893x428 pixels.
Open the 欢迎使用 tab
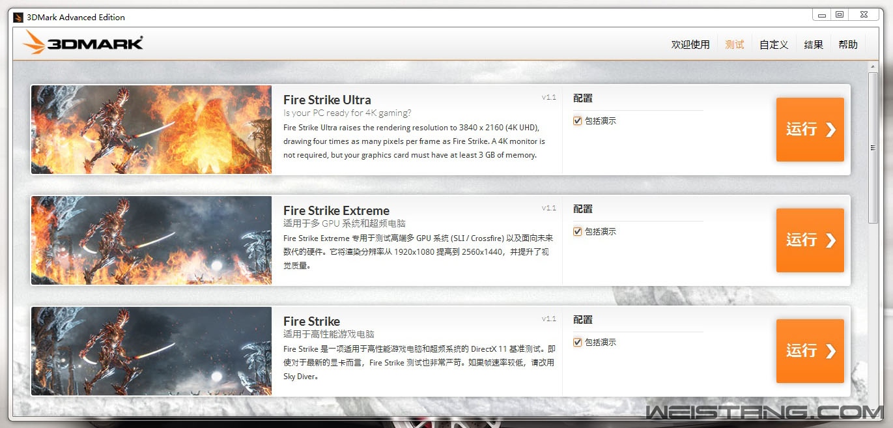point(690,44)
